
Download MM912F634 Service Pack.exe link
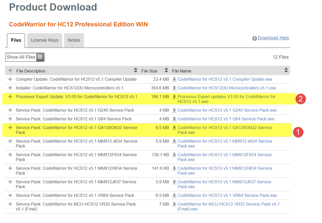tap(224, 157)
